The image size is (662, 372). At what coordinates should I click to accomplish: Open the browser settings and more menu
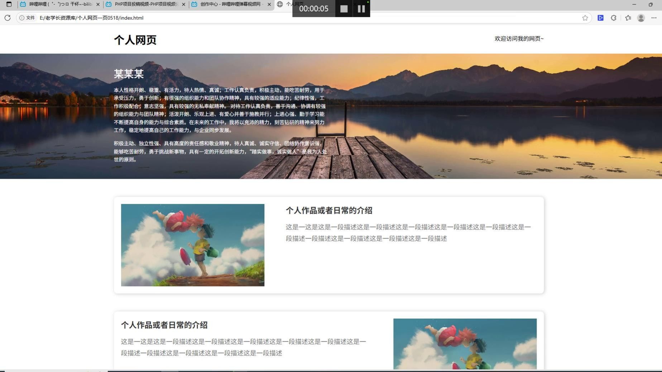pyautogui.click(x=654, y=18)
